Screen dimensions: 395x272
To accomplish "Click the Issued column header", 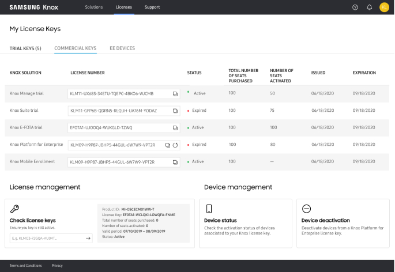I will click(318, 73).
